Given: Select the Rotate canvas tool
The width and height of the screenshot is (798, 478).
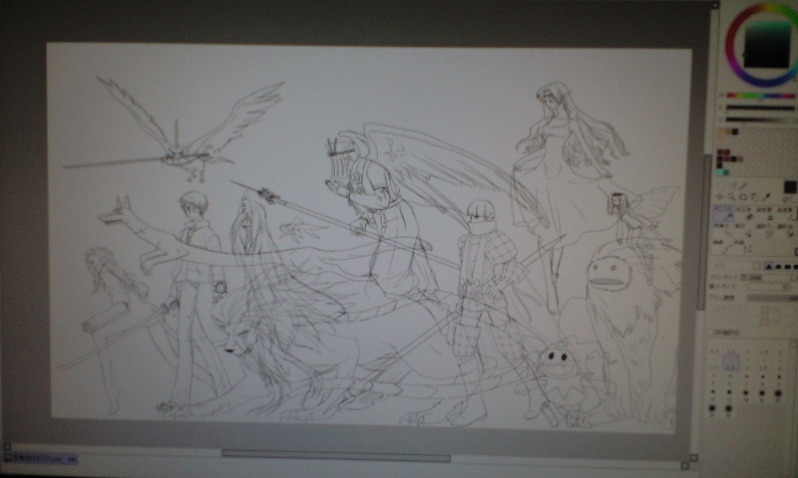Looking at the screenshot, I should click(743, 197).
